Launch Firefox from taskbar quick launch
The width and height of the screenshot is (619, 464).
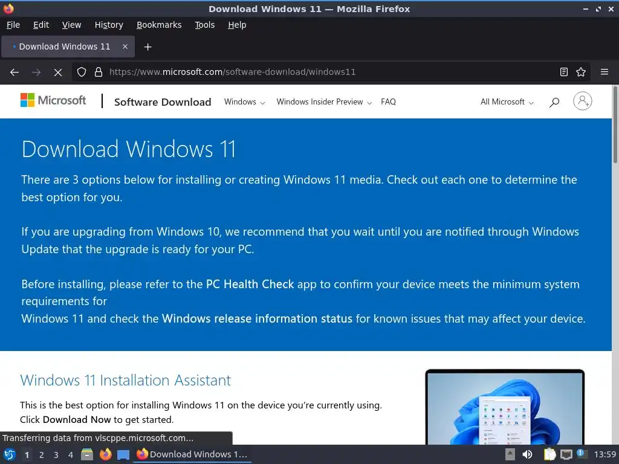pos(105,454)
